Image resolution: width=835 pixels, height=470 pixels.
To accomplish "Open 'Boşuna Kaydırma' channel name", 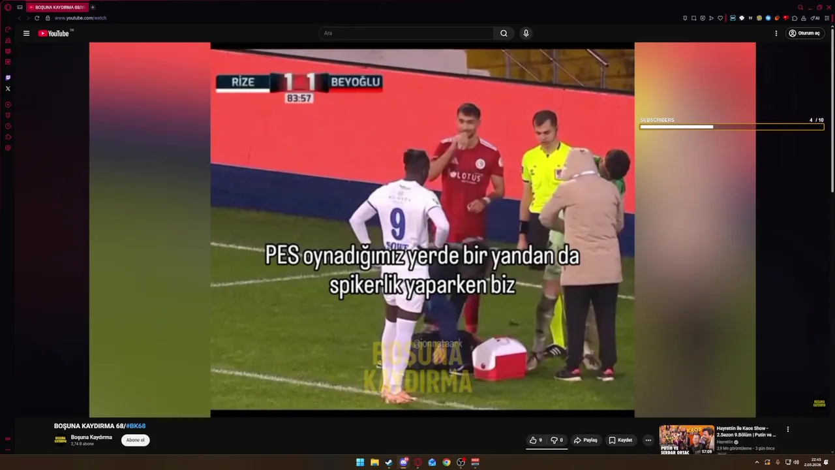I will pos(91,437).
